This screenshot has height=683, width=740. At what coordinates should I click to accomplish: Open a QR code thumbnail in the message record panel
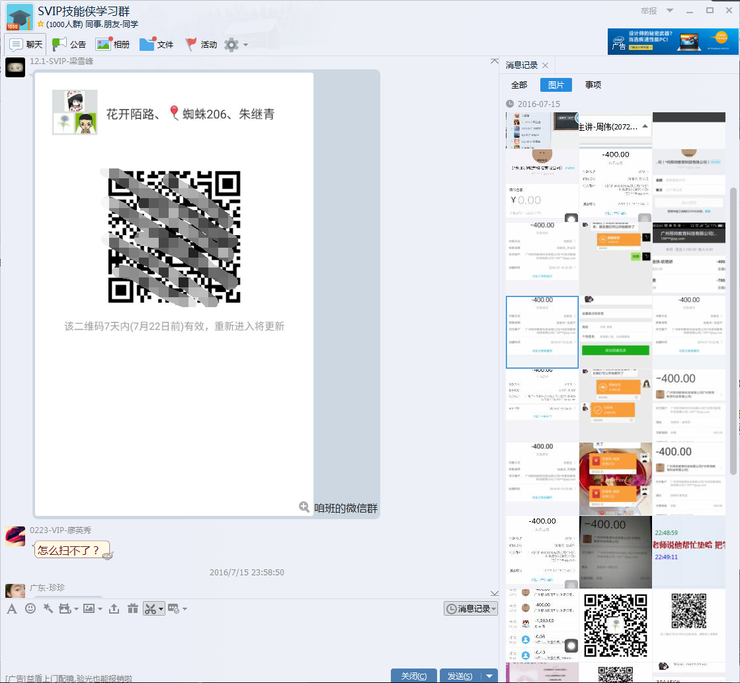coord(615,625)
